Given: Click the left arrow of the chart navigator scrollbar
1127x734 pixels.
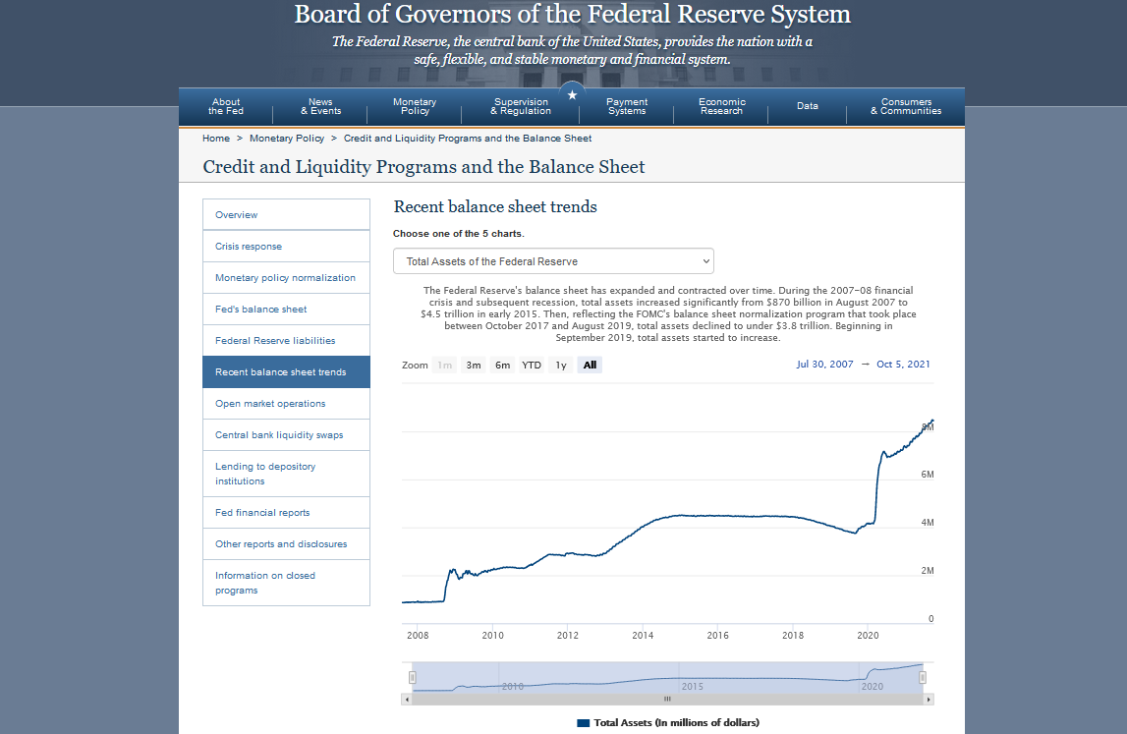Looking at the screenshot, I should 407,699.
